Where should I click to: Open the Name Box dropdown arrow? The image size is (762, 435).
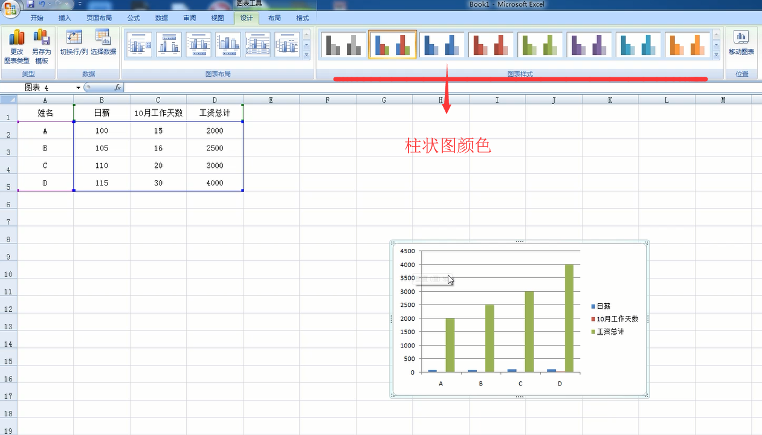tap(78, 88)
